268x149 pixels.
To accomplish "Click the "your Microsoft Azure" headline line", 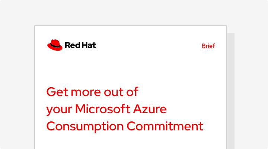I will tap(106, 109).
